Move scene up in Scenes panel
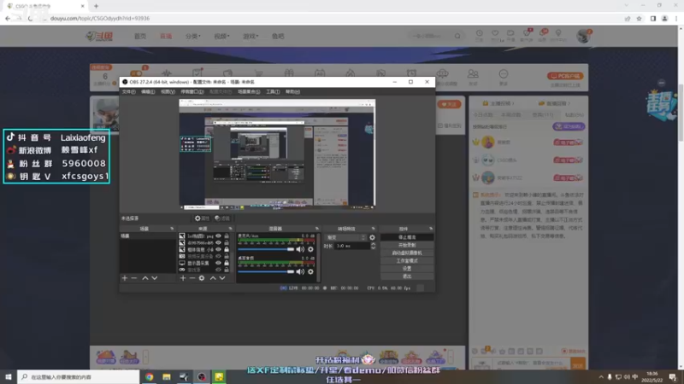Screen dimensions: 684x384 click(x=145, y=278)
